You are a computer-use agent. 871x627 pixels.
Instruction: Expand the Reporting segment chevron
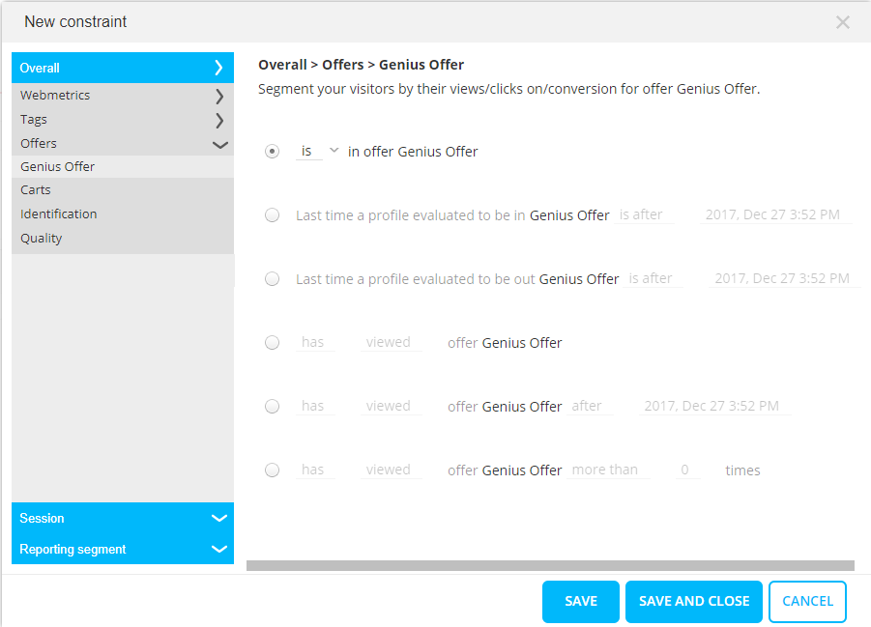pyautogui.click(x=219, y=550)
